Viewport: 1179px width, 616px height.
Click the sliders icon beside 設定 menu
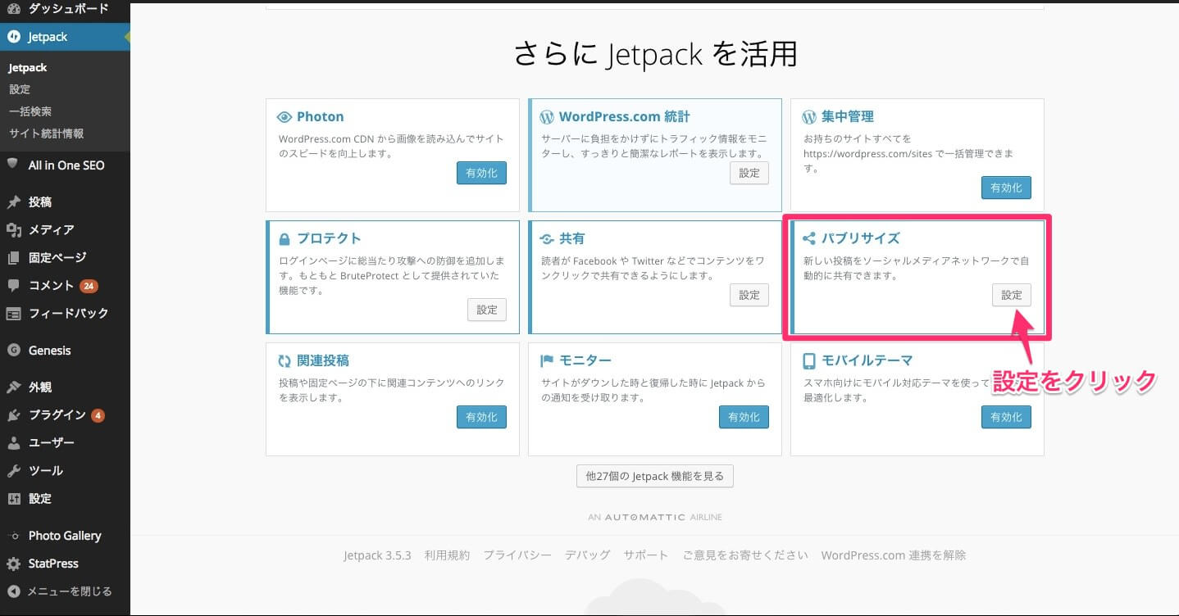click(13, 498)
